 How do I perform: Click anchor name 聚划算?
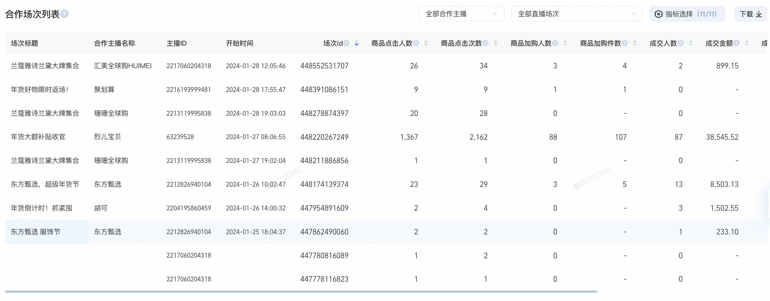pyautogui.click(x=104, y=90)
